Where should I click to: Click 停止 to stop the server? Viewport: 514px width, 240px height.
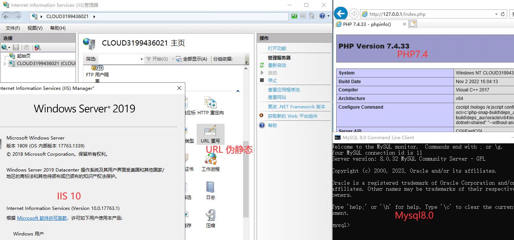[x=272, y=80]
